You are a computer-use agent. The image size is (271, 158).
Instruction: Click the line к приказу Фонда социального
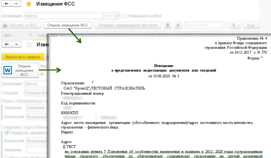(x=241, y=43)
